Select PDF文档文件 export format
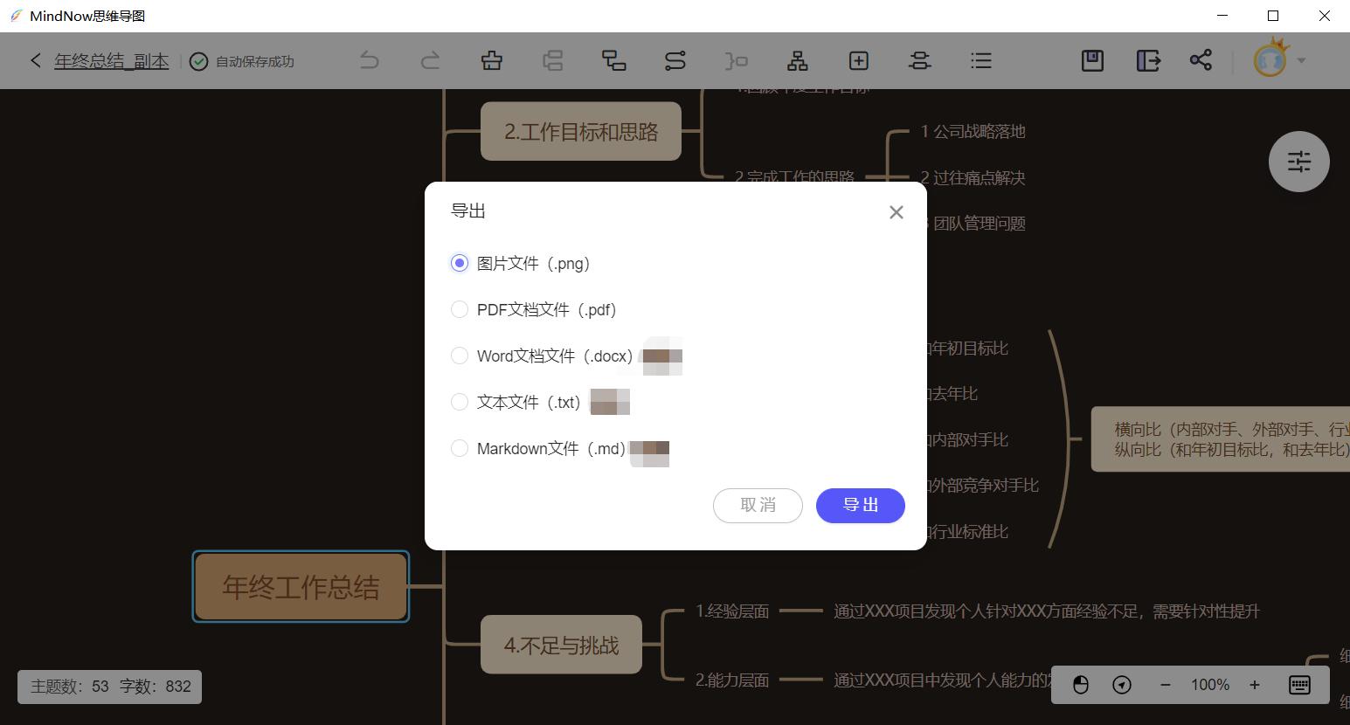Image resolution: width=1350 pixels, height=725 pixels. (460, 309)
